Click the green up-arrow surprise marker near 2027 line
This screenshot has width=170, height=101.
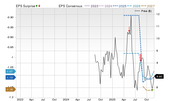click(152, 90)
